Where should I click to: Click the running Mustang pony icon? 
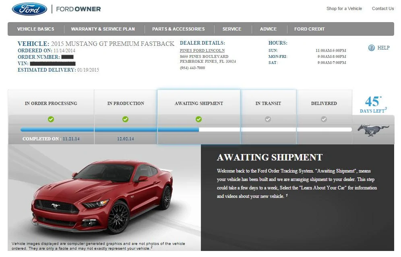click(x=373, y=130)
